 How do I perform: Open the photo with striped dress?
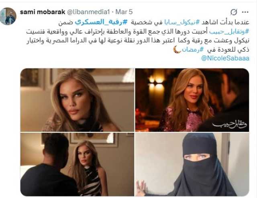(77, 164)
